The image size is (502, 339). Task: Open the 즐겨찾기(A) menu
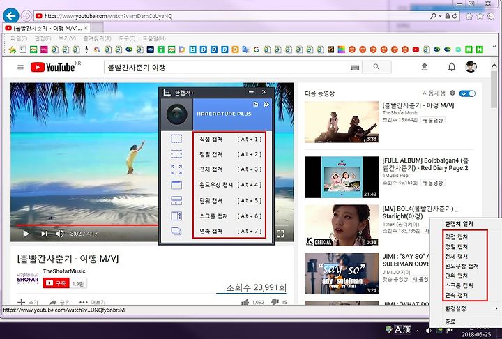[x=97, y=38]
